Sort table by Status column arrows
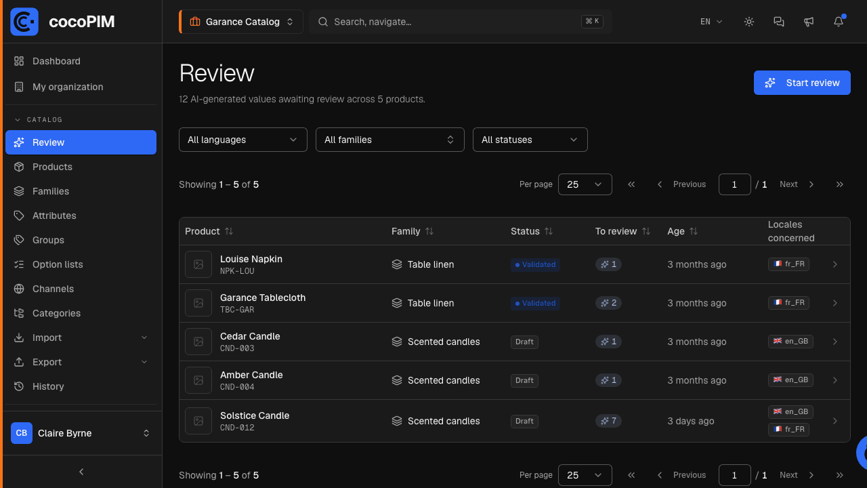 coord(549,231)
